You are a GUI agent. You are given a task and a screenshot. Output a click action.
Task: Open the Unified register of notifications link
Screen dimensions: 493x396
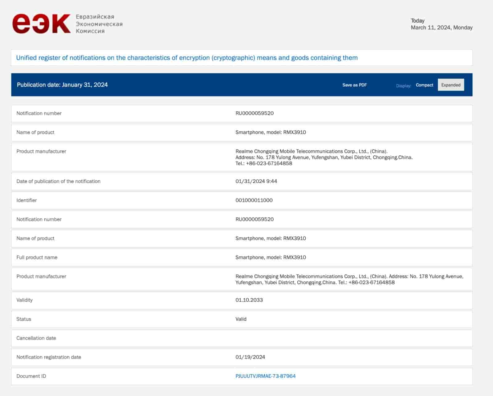tap(187, 57)
